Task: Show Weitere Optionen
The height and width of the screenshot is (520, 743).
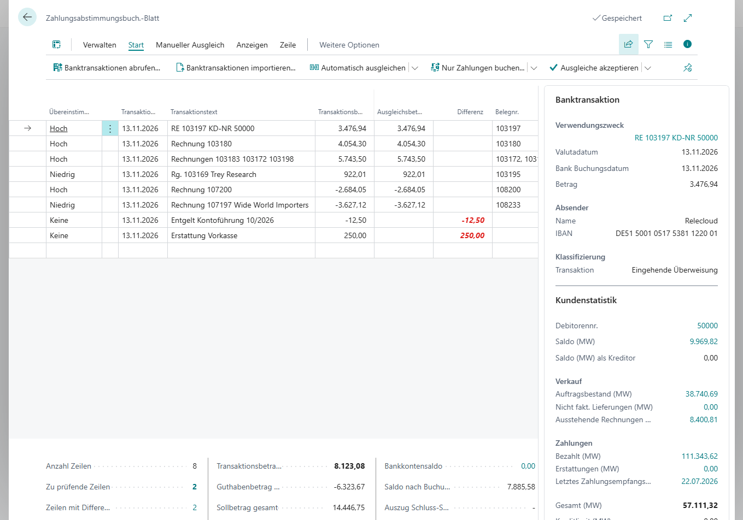Action: click(349, 45)
